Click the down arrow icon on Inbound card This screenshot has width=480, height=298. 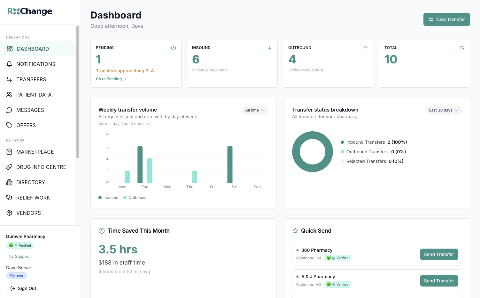point(270,48)
